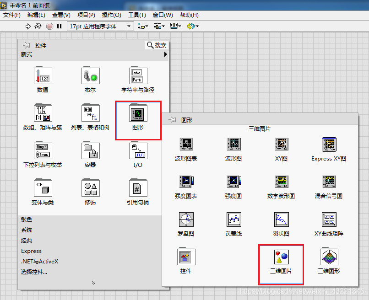This screenshot has height=300, width=369.
Task: Select the 羽状图 feather plot
Action: (282, 219)
